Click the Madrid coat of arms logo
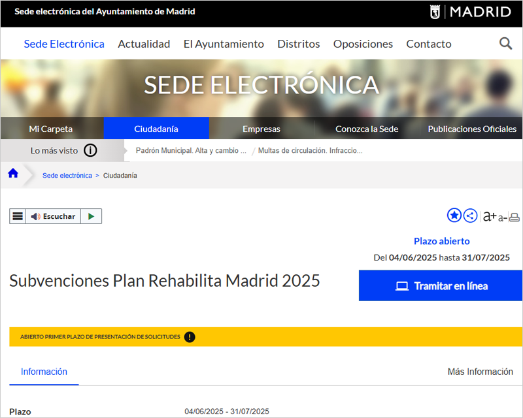 tap(435, 12)
